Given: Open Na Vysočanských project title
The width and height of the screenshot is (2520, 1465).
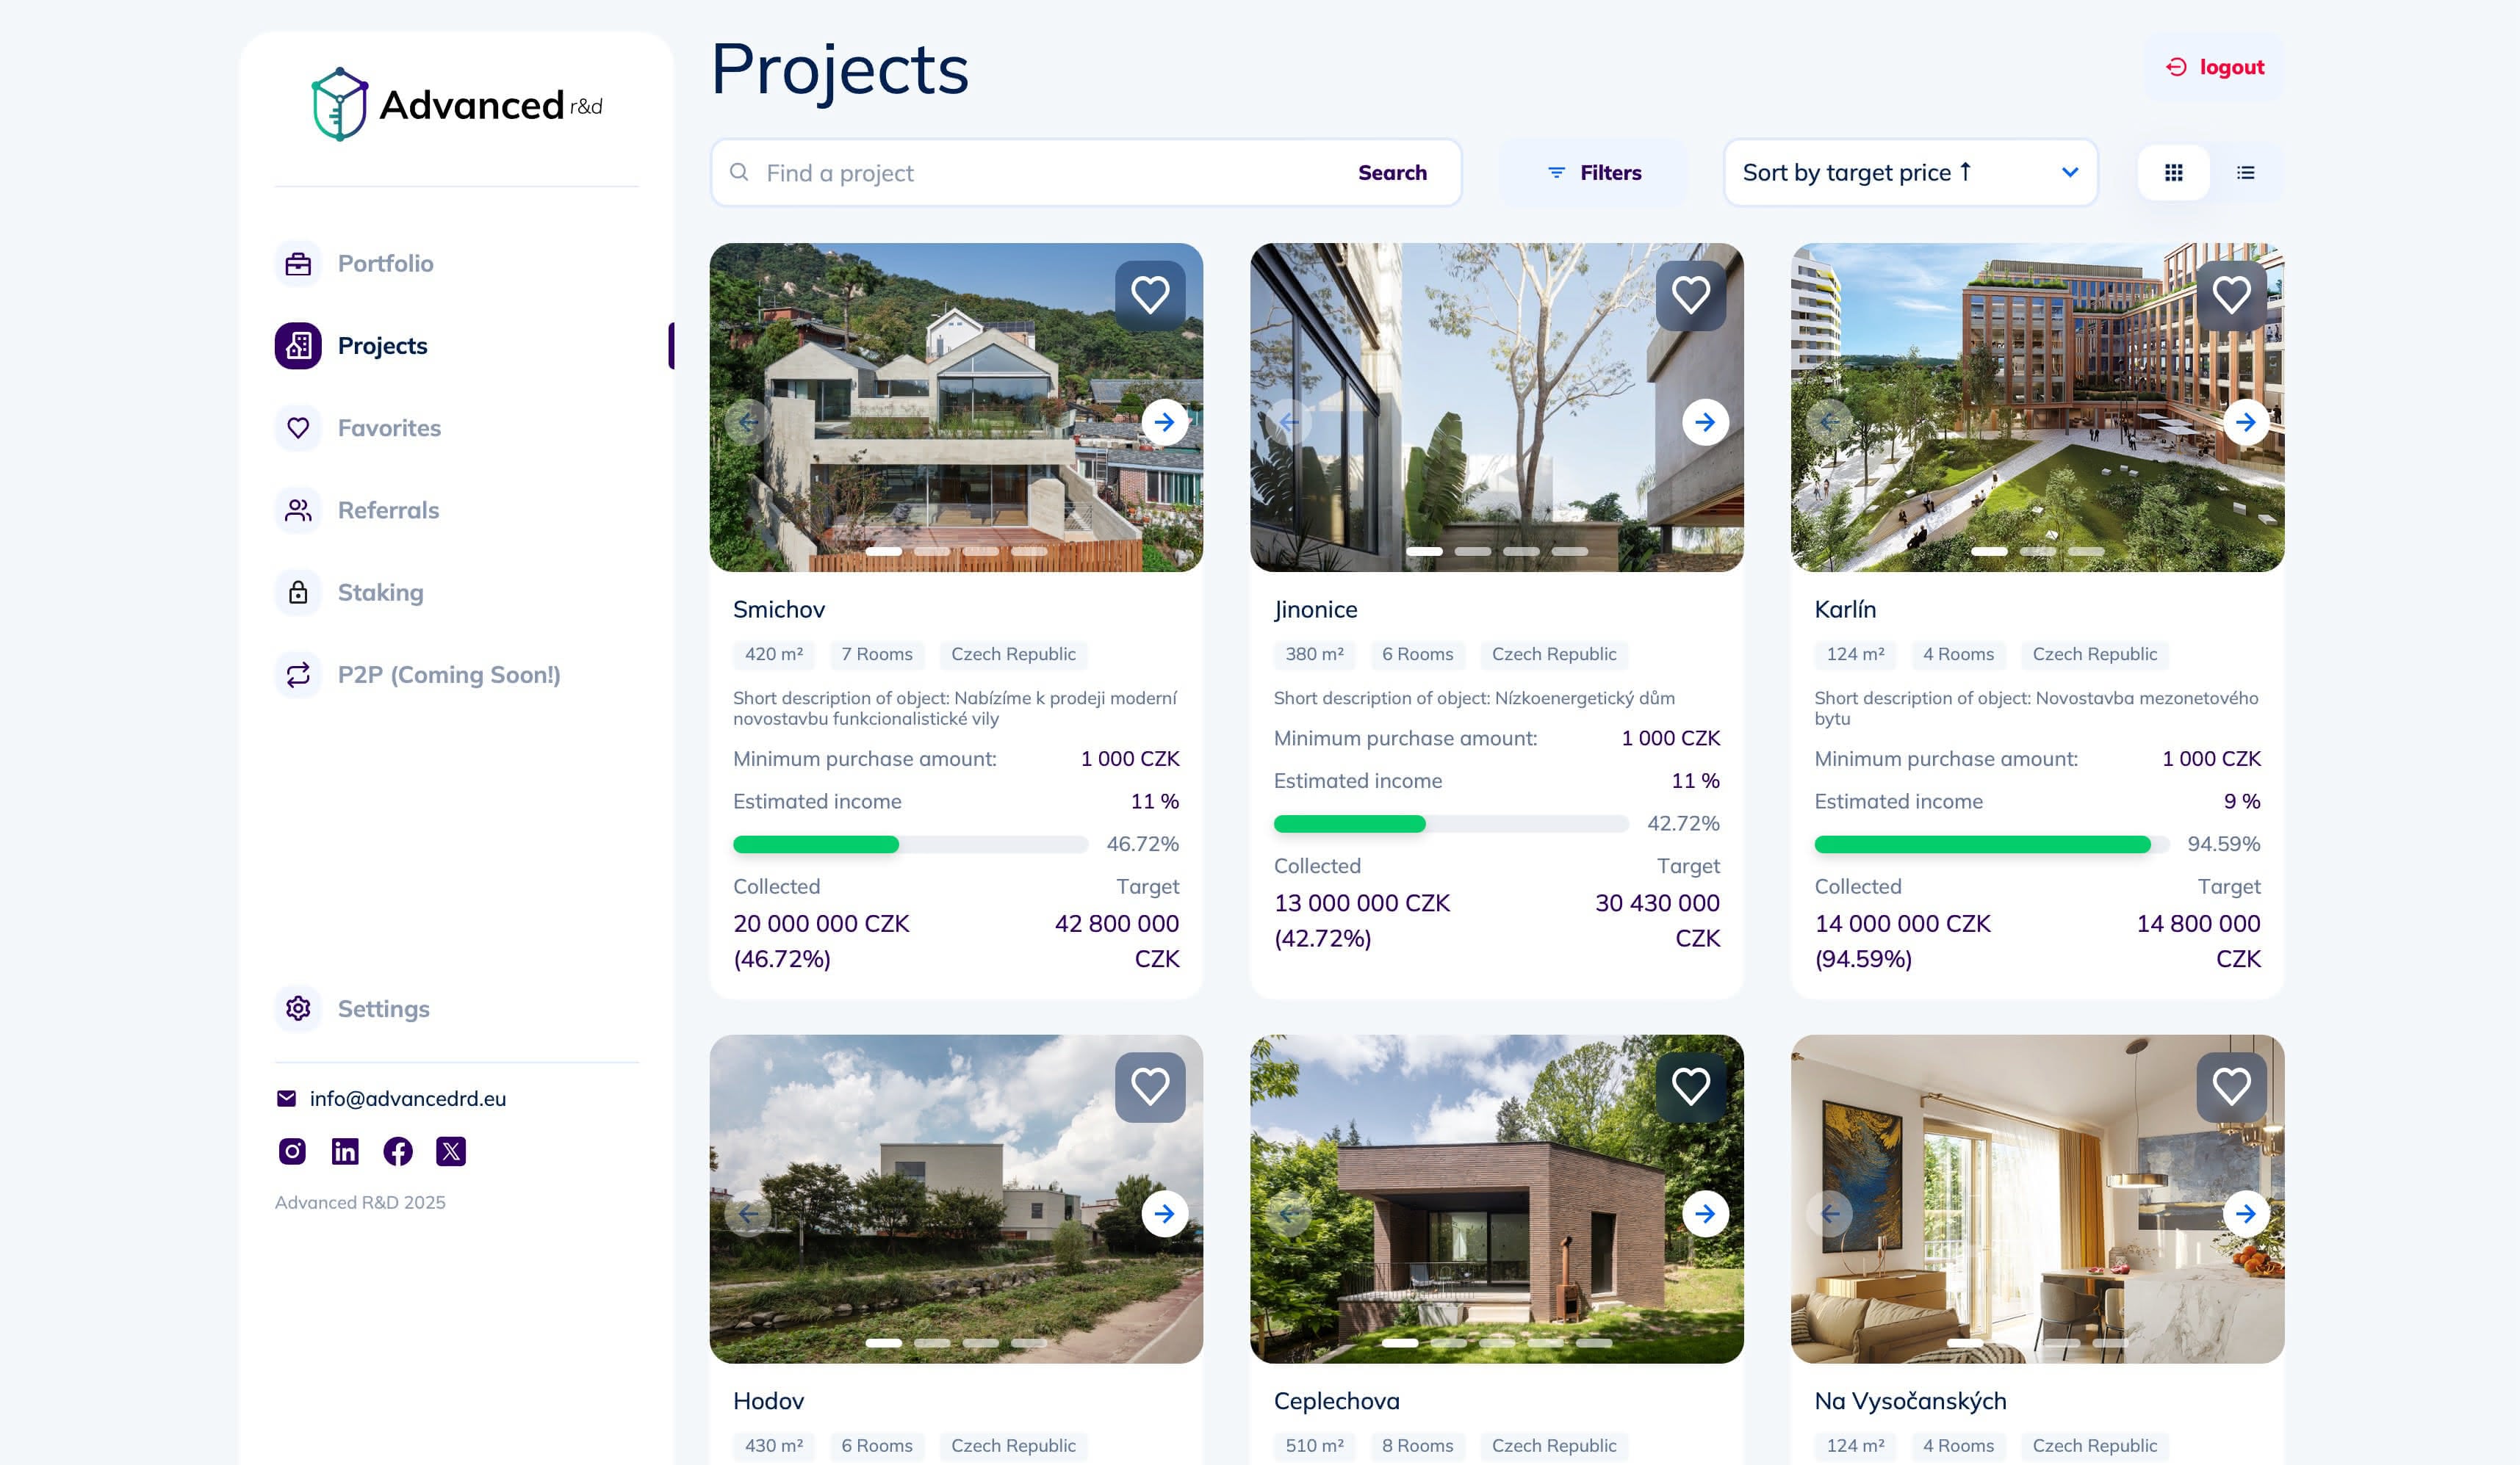Looking at the screenshot, I should (1910, 1401).
